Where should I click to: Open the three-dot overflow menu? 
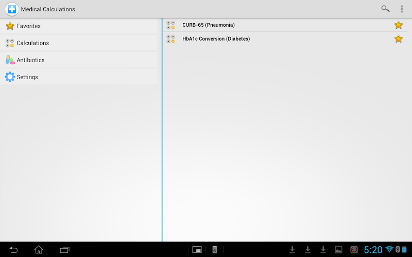click(x=402, y=9)
